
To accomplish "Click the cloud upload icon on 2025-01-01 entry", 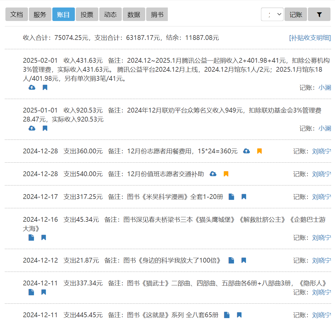I will (32, 128).
